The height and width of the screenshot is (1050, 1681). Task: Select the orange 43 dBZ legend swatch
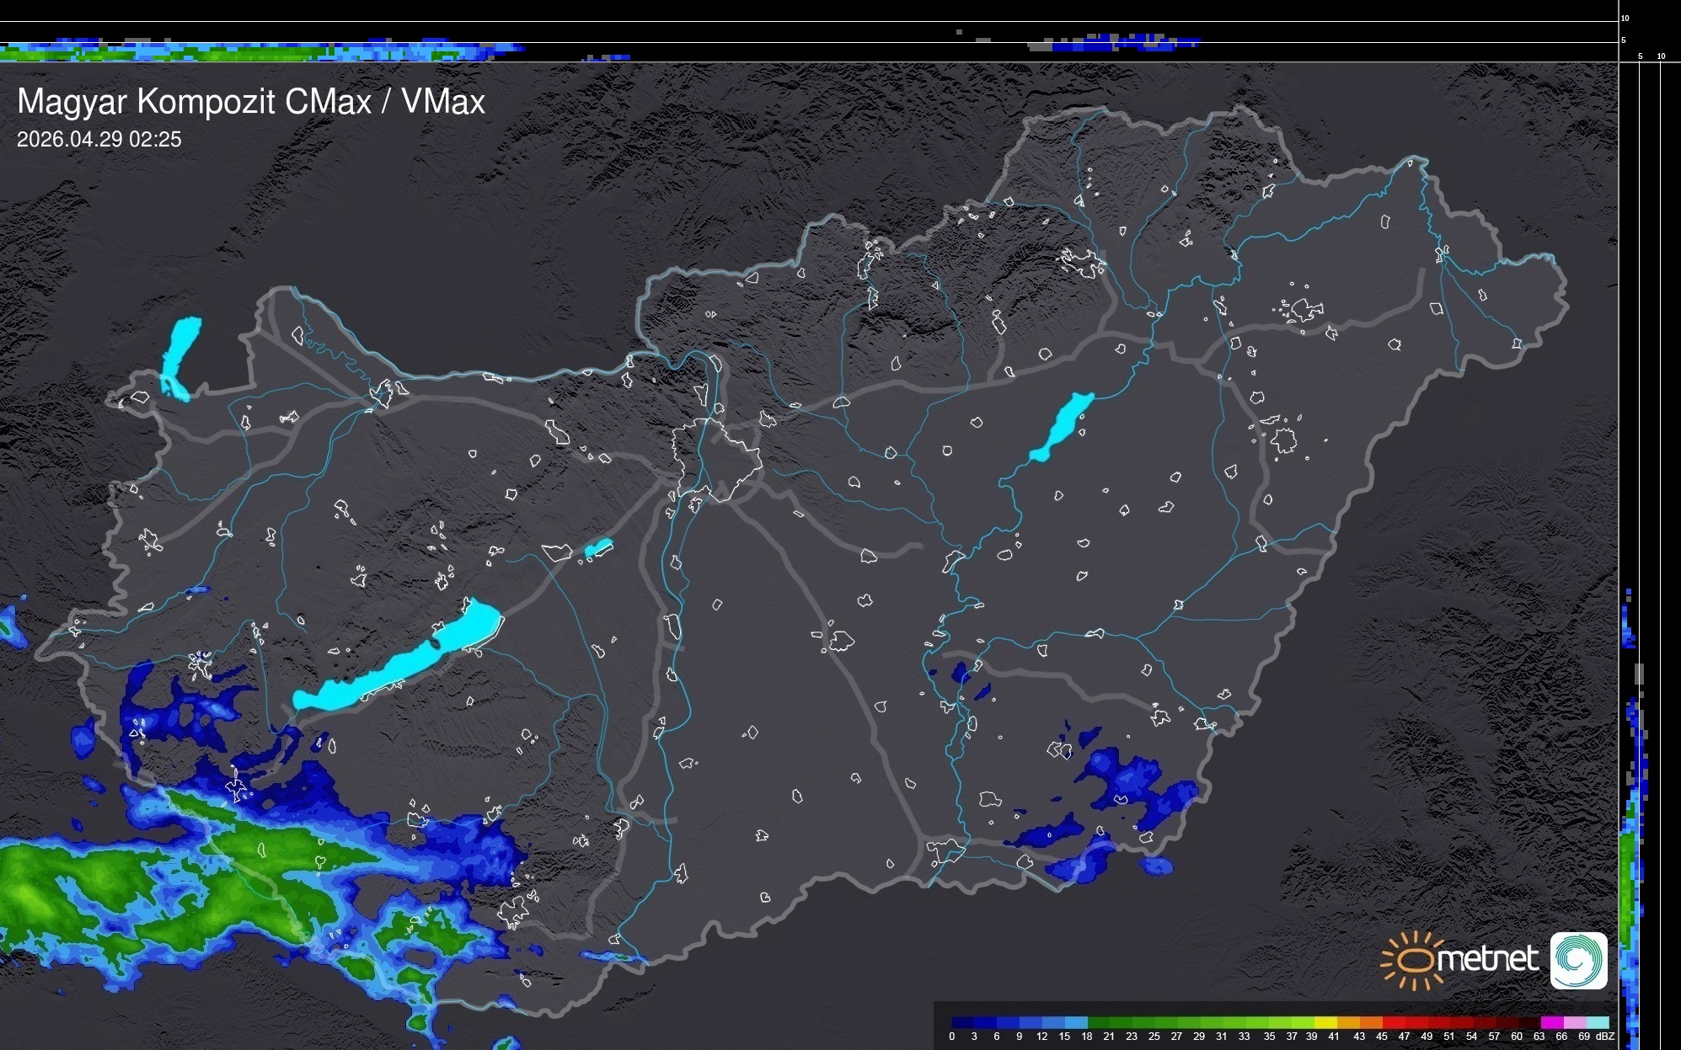pos(1371,1022)
